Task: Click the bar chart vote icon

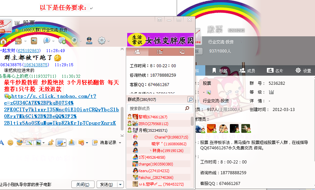Action: tap(71, 143)
